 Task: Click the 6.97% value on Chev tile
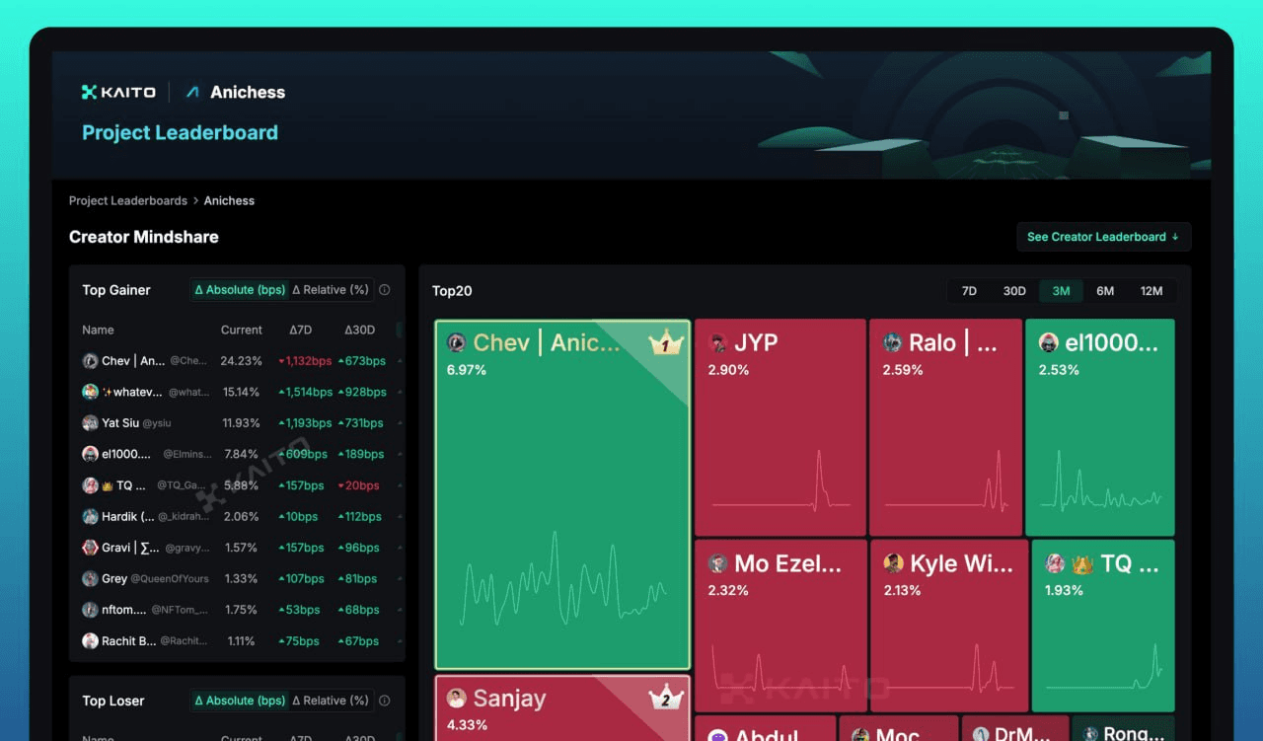click(x=466, y=370)
